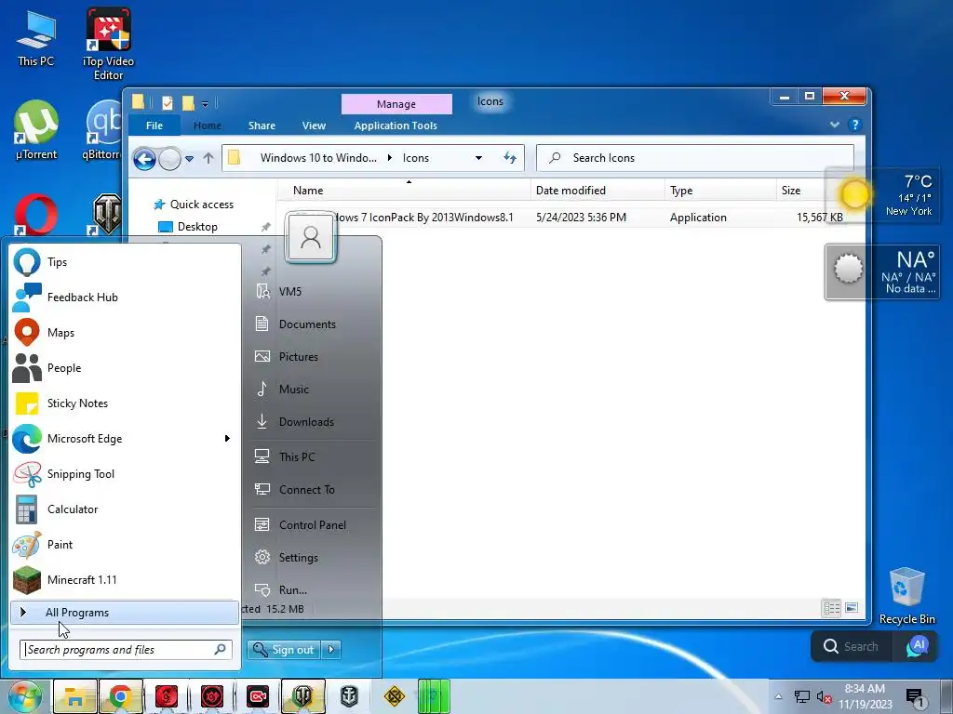The height and width of the screenshot is (714, 953).
Task: Open Recycle Bin on the desktop
Action: click(x=906, y=596)
